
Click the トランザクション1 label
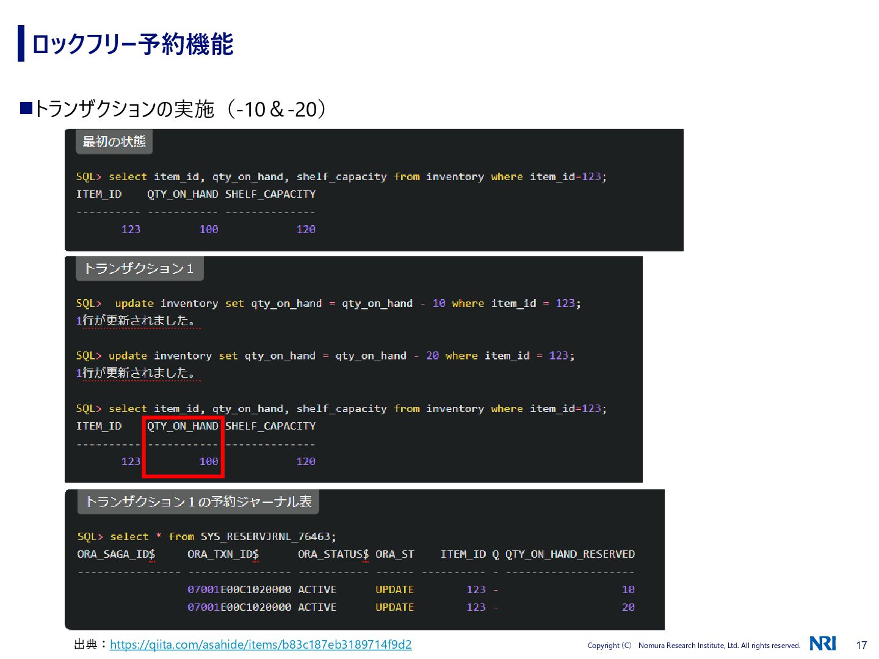coord(139,268)
